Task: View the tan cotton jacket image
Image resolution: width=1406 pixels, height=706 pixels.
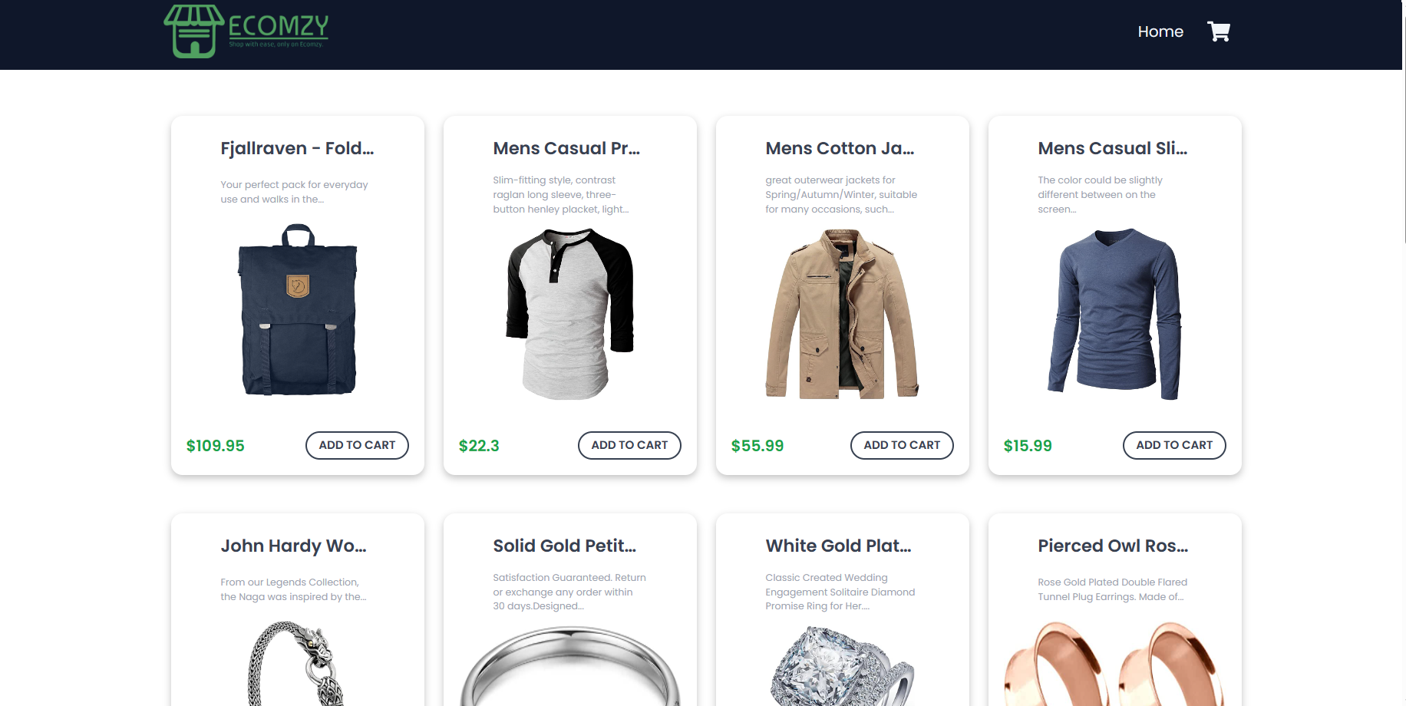Action: 842,314
